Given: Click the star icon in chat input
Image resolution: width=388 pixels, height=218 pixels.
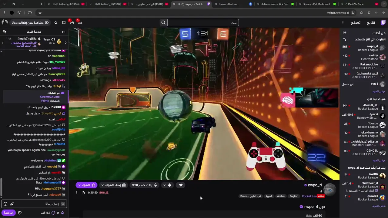Looking at the screenshot, I should (63, 204).
